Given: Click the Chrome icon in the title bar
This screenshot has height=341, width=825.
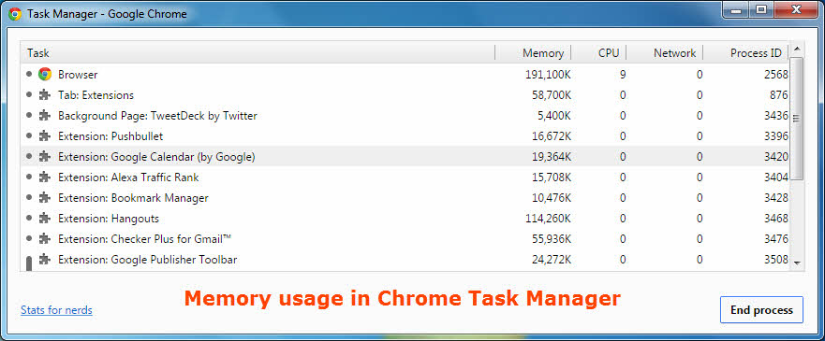Looking at the screenshot, I should 15,14.
